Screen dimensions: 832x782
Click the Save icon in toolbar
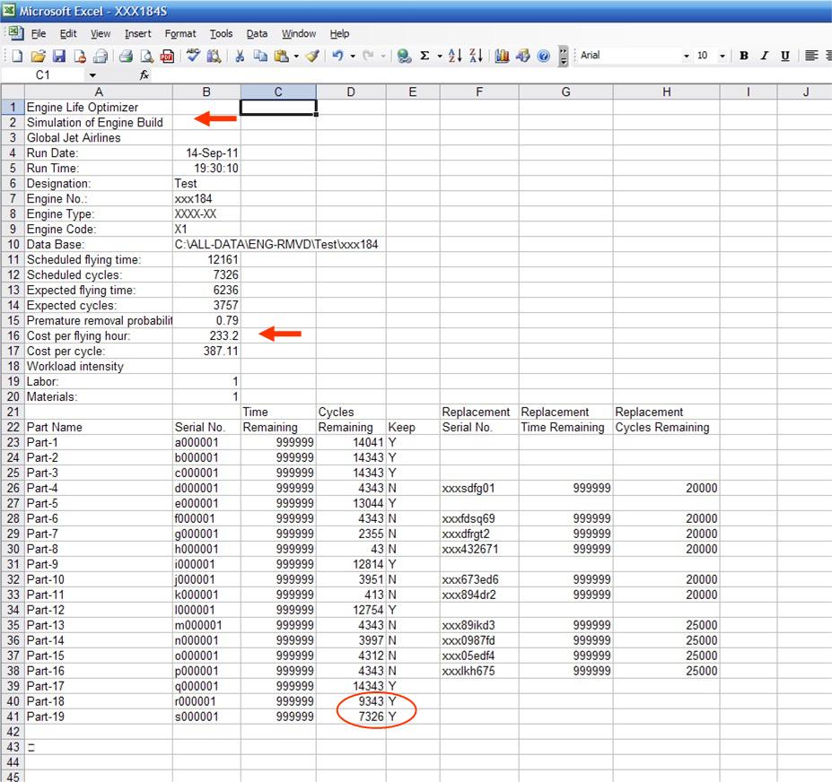tap(58, 56)
